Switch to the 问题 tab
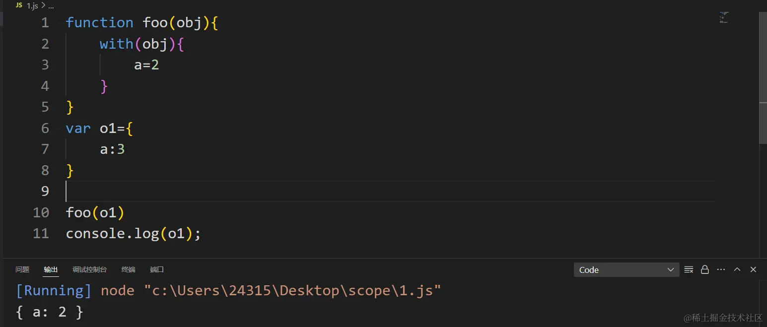This screenshot has height=327, width=767. pos(22,269)
